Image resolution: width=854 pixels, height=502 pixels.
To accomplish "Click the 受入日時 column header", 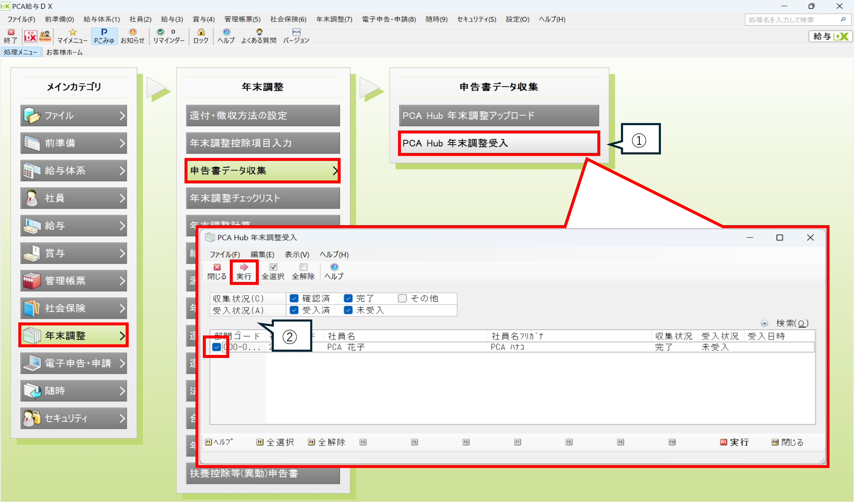I will pyautogui.click(x=779, y=336).
